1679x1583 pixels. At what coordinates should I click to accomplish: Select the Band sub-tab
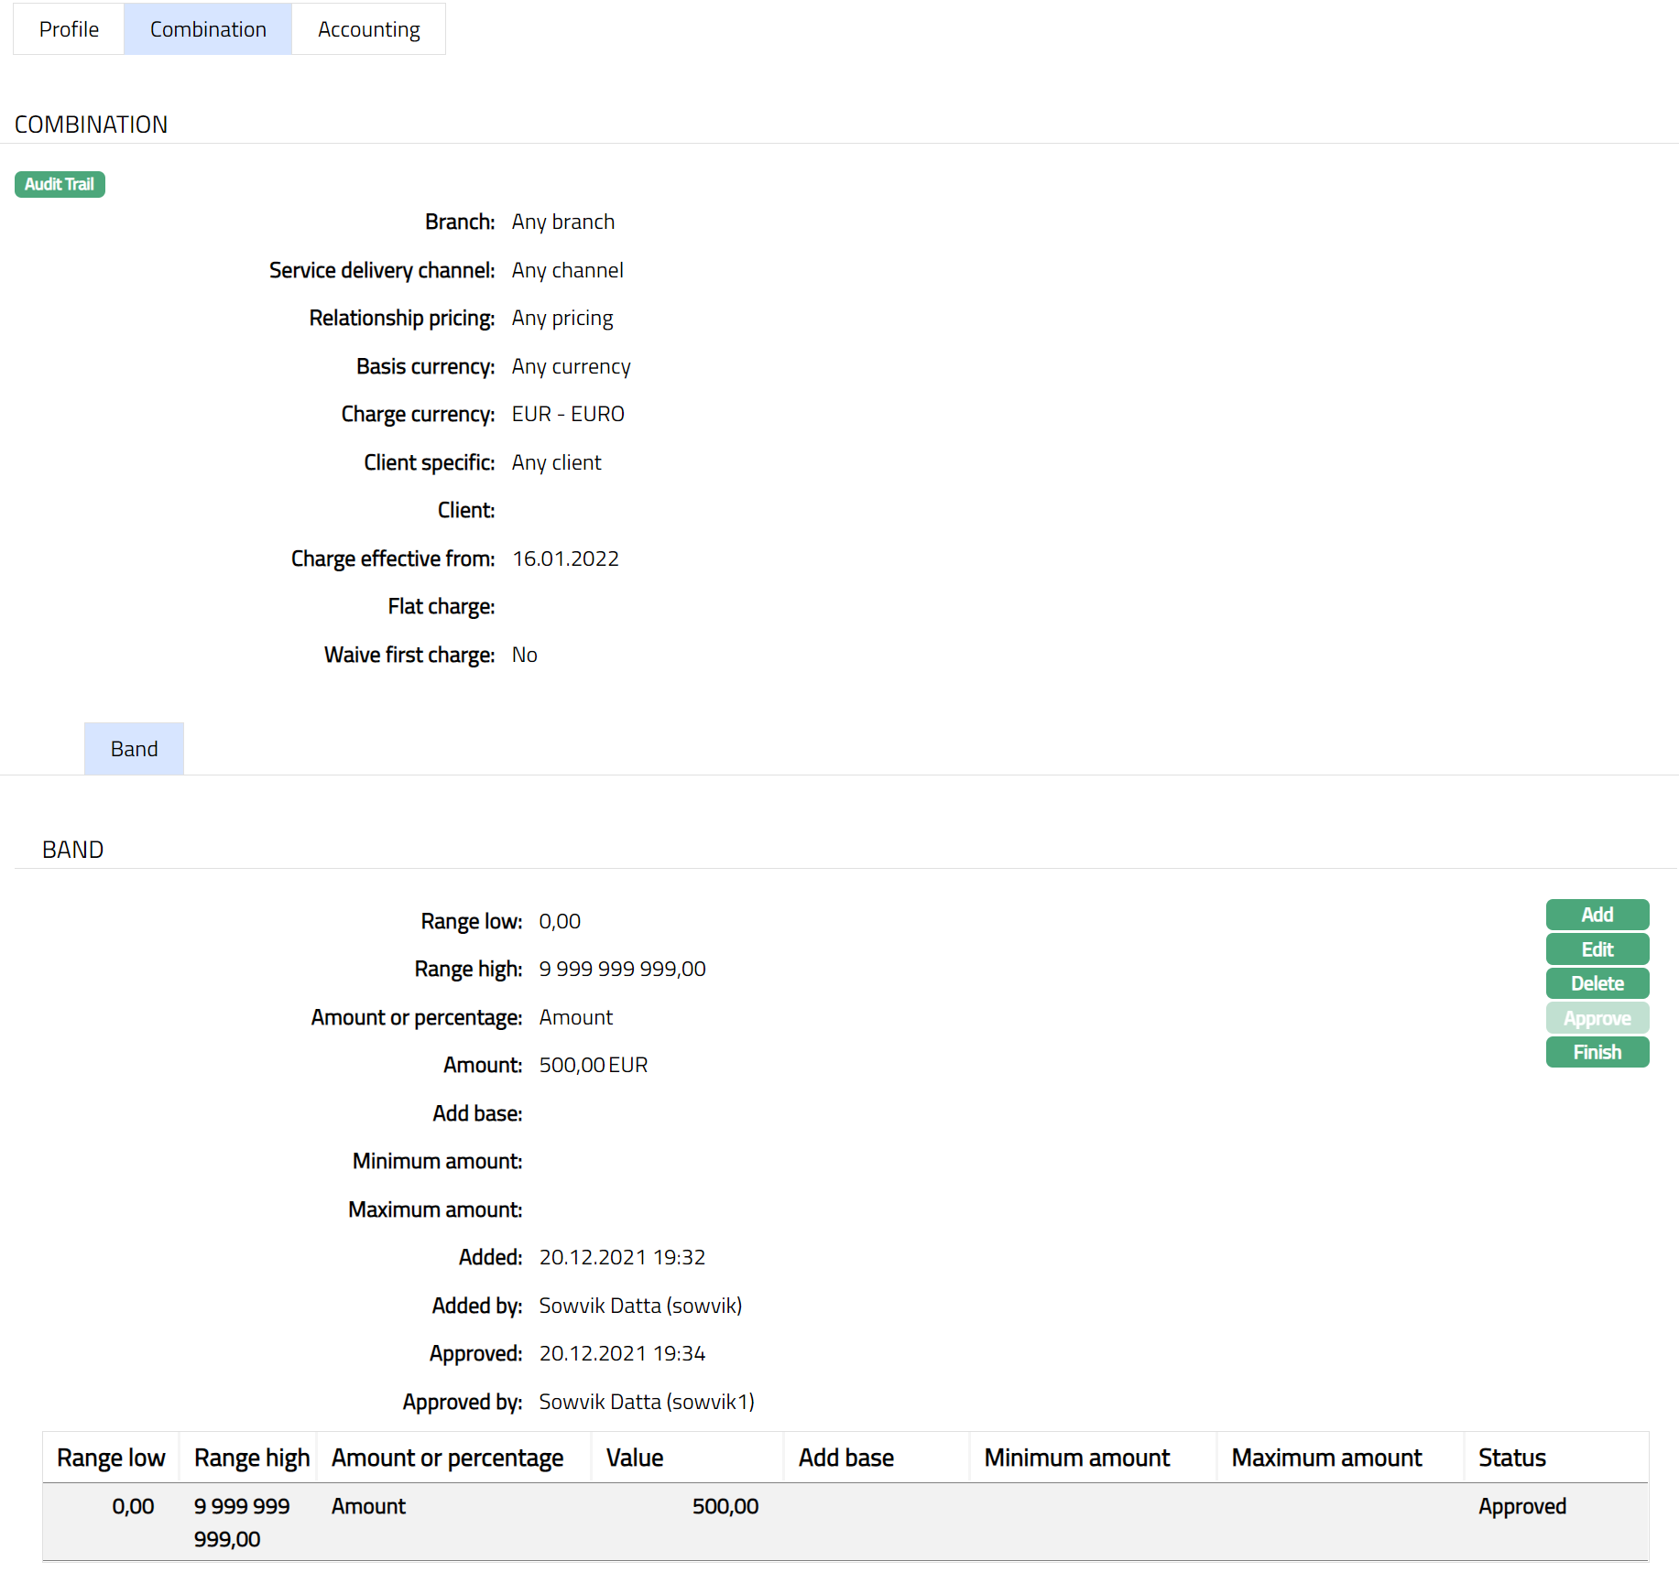coord(134,749)
